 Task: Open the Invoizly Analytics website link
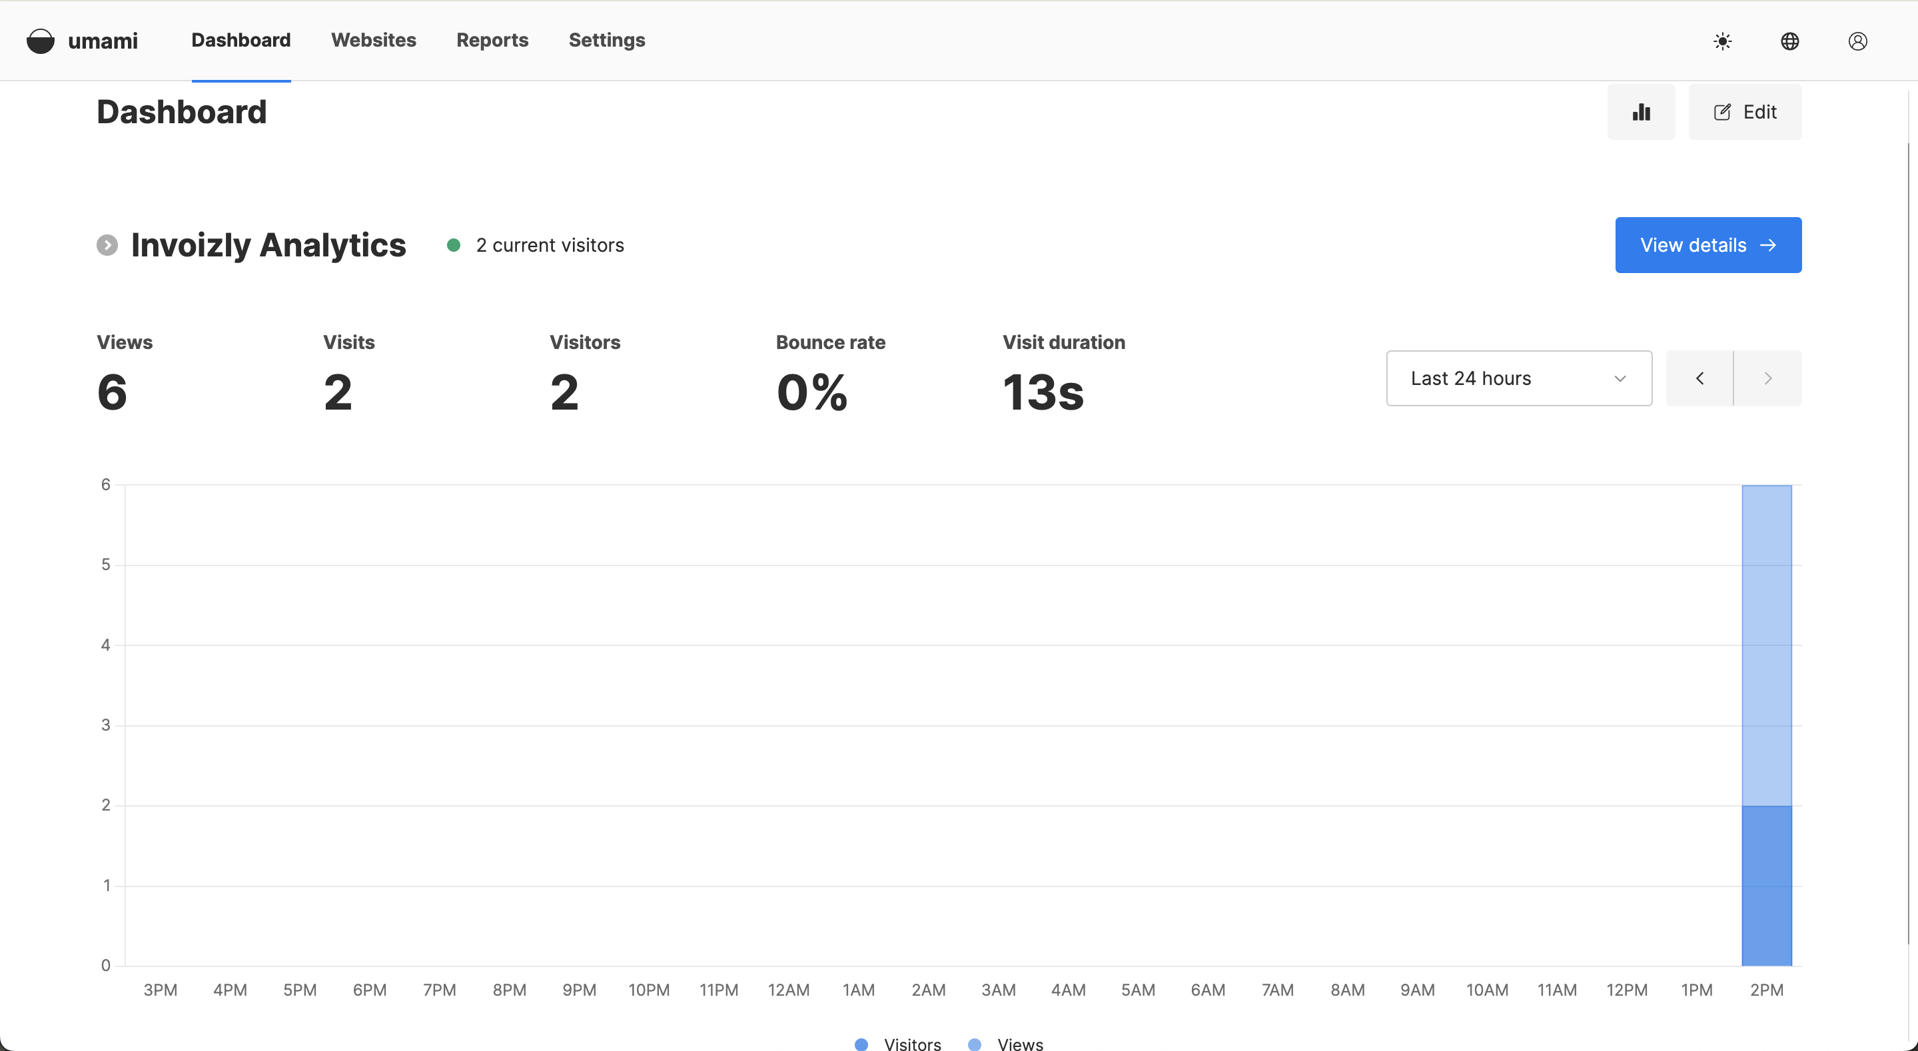point(268,245)
